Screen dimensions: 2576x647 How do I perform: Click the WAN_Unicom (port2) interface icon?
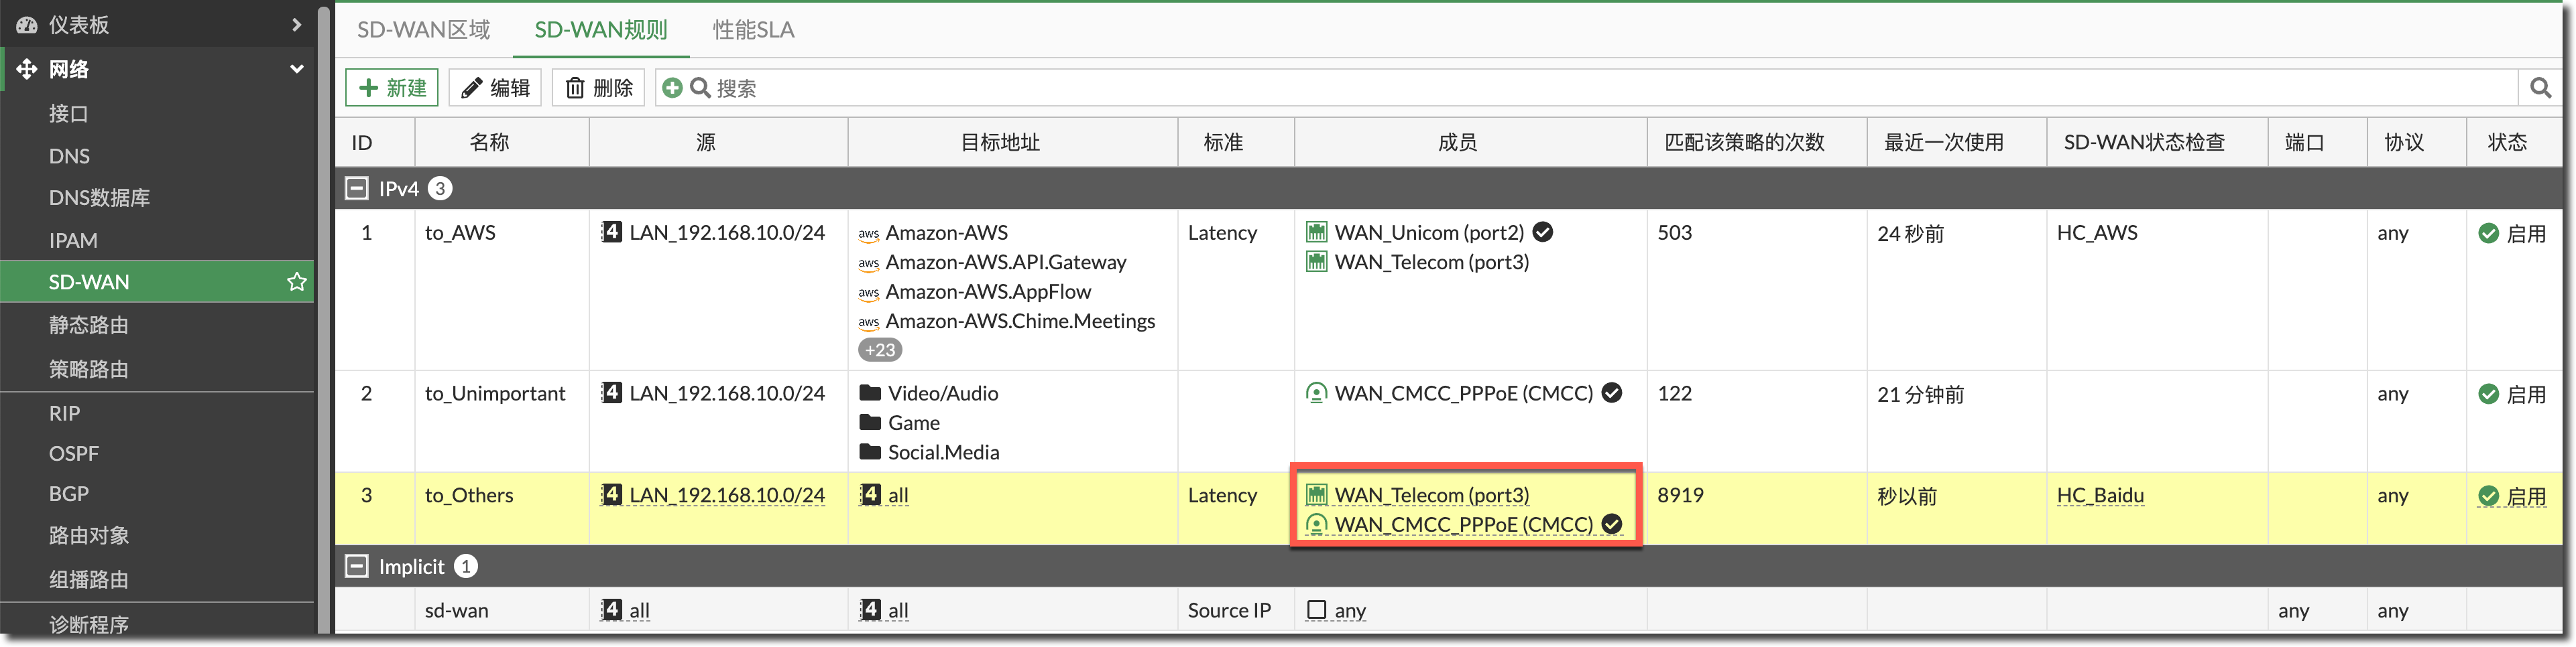[x=1316, y=232]
